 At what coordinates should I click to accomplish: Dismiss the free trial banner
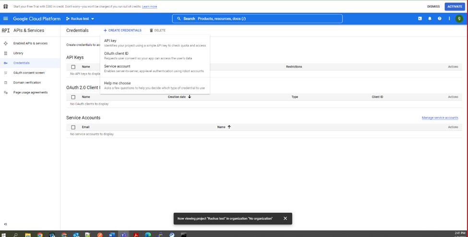point(433,7)
